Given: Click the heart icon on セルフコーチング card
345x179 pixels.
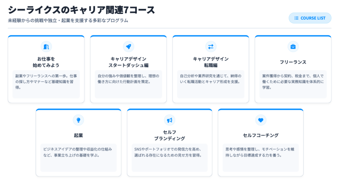Looking at the screenshot, I should (260, 120).
